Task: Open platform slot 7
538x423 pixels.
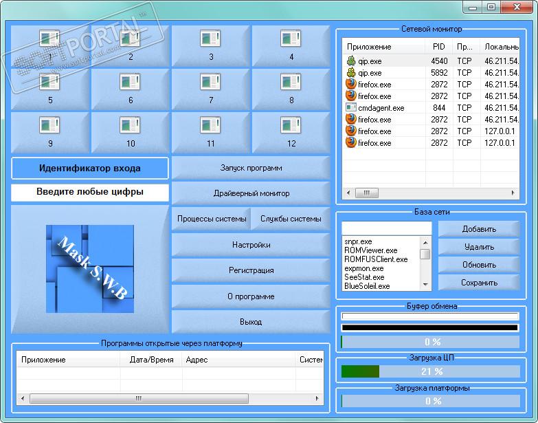Action: (x=211, y=89)
